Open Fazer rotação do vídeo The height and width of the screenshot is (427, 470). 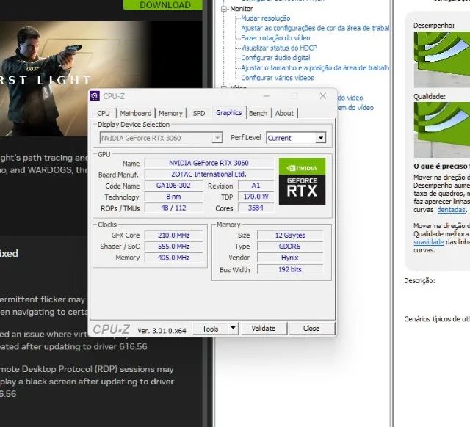click(x=275, y=38)
